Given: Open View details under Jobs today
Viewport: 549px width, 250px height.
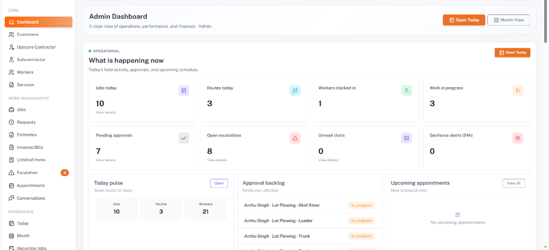Looking at the screenshot, I should click(106, 112).
